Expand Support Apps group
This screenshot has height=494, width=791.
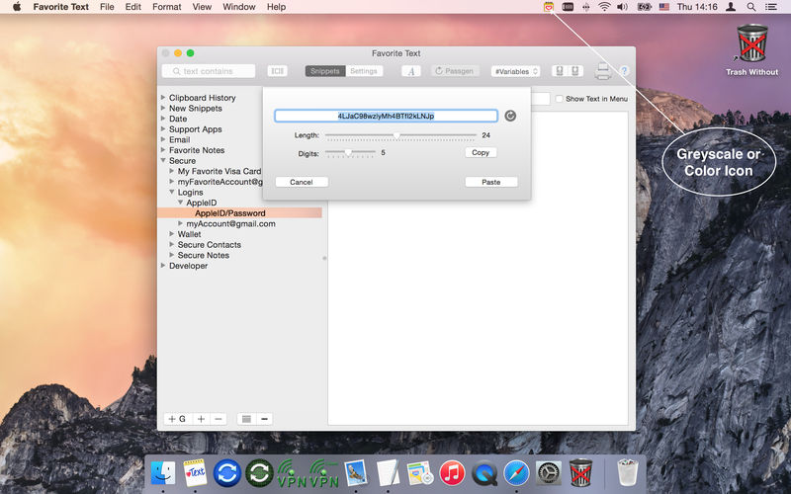point(163,129)
